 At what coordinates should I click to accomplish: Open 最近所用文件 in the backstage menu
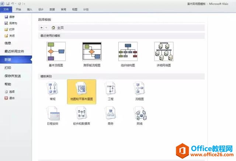pyautogui.click(x=14, y=51)
